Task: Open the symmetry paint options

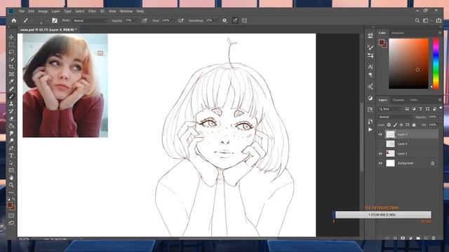Action: tap(244, 20)
